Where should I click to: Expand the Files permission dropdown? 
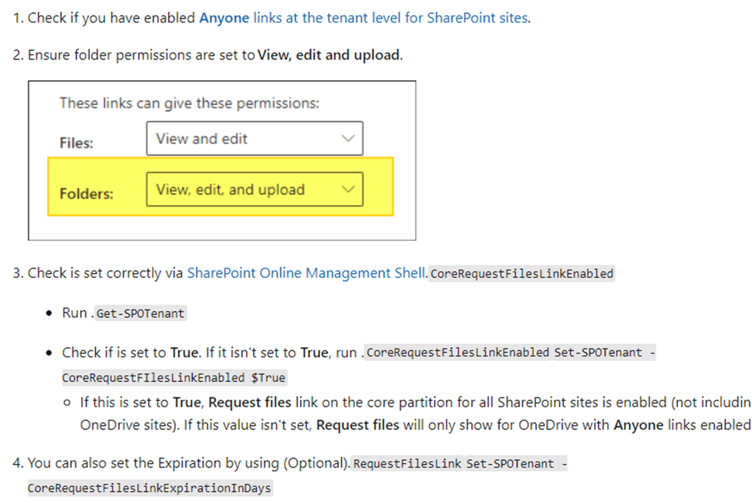tap(255, 139)
